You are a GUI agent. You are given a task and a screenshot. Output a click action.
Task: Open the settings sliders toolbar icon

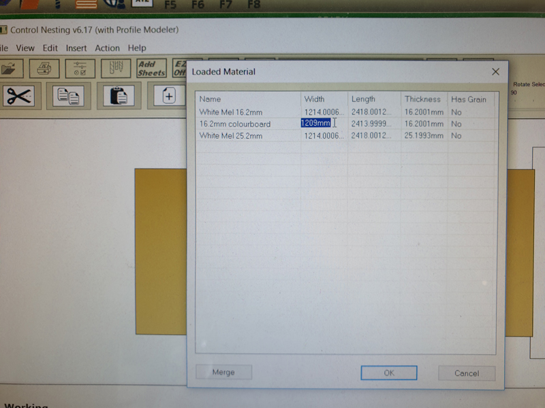tap(80, 69)
